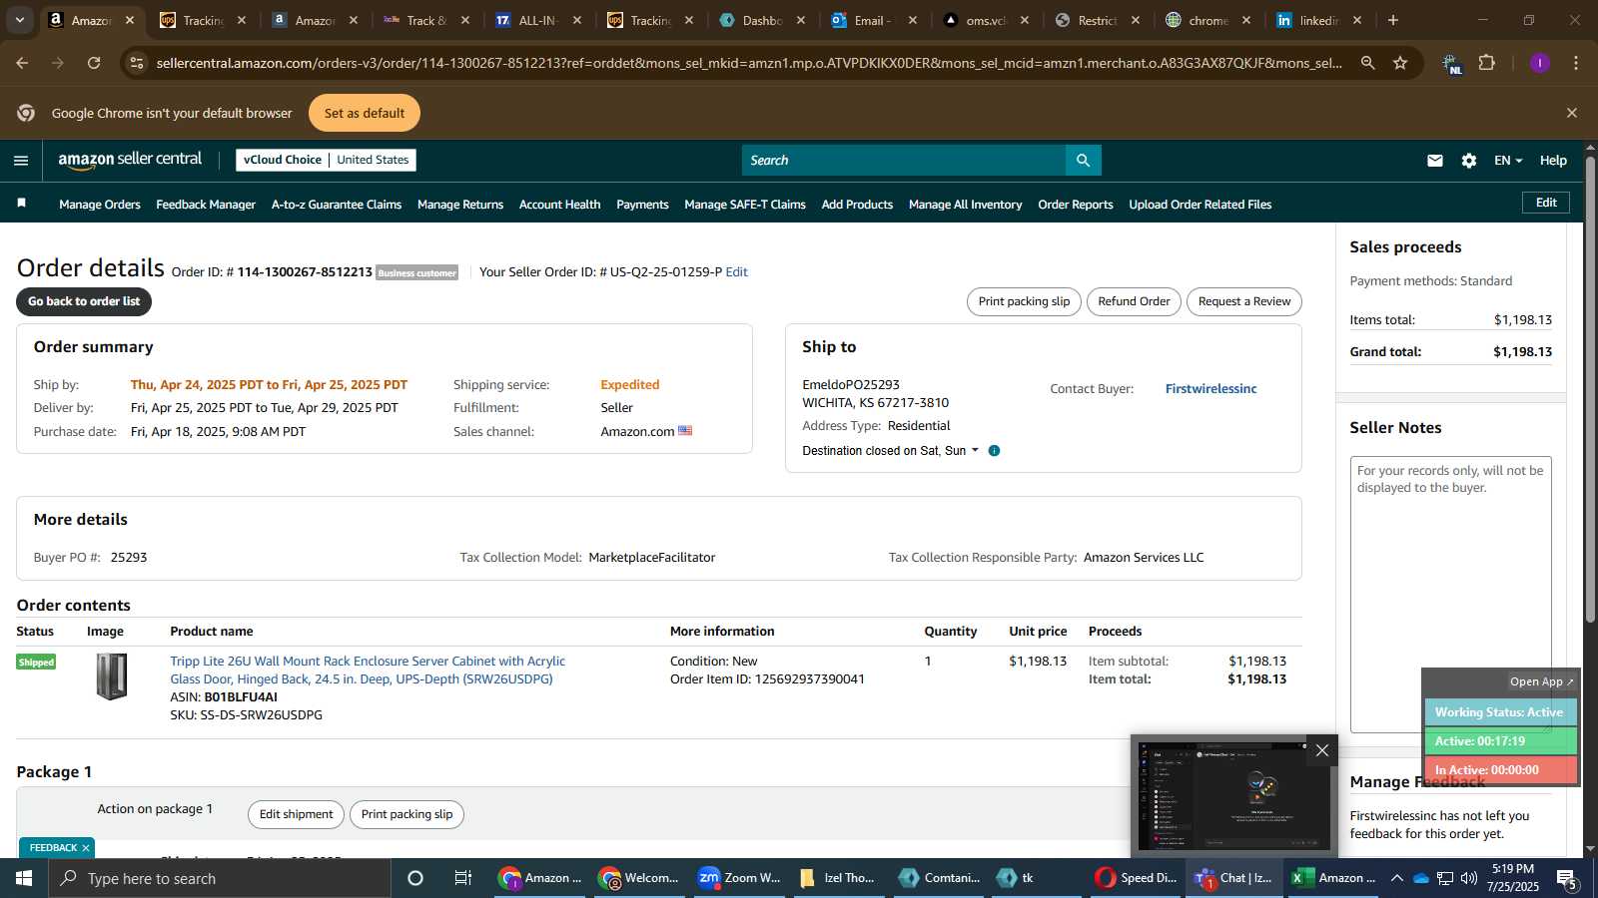Expand the EN language dropdown
The height and width of the screenshot is (898, 1598).
tap(1508, 160)
